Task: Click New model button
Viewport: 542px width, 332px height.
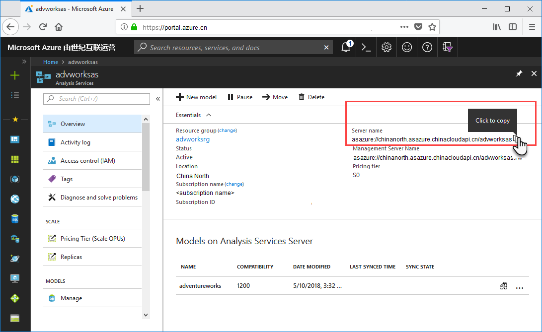Action: pos(196,97)
